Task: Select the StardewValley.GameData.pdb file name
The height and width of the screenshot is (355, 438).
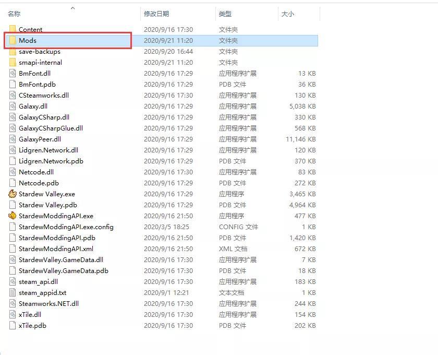Action: (x=64, y=270)
